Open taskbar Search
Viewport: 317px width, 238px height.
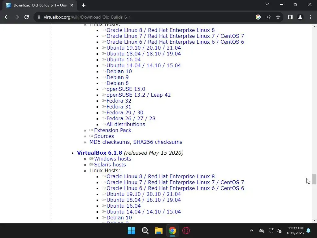pos(145,231)
